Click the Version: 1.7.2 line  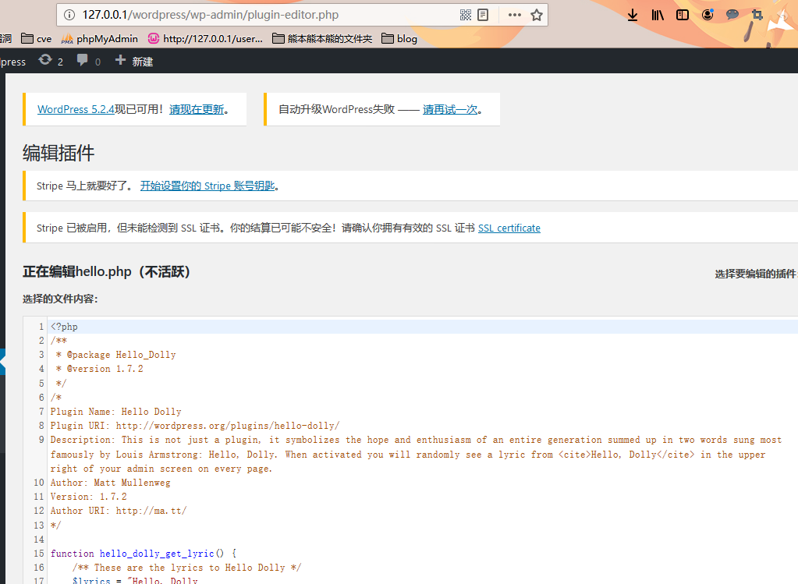click(89, 497)
